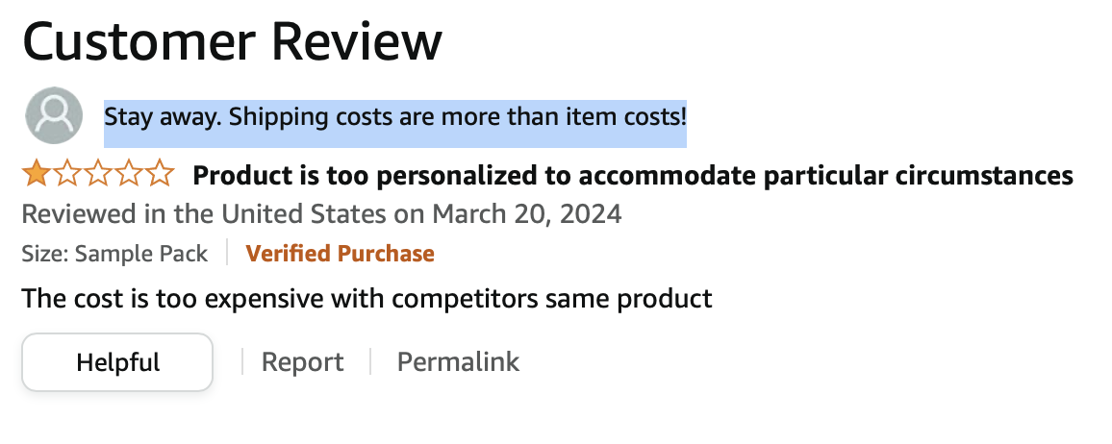Viewport: 1112px width, 444px height.
Task: Open the reviewer's profile avatar icon
Action: [x=54, y=115]
